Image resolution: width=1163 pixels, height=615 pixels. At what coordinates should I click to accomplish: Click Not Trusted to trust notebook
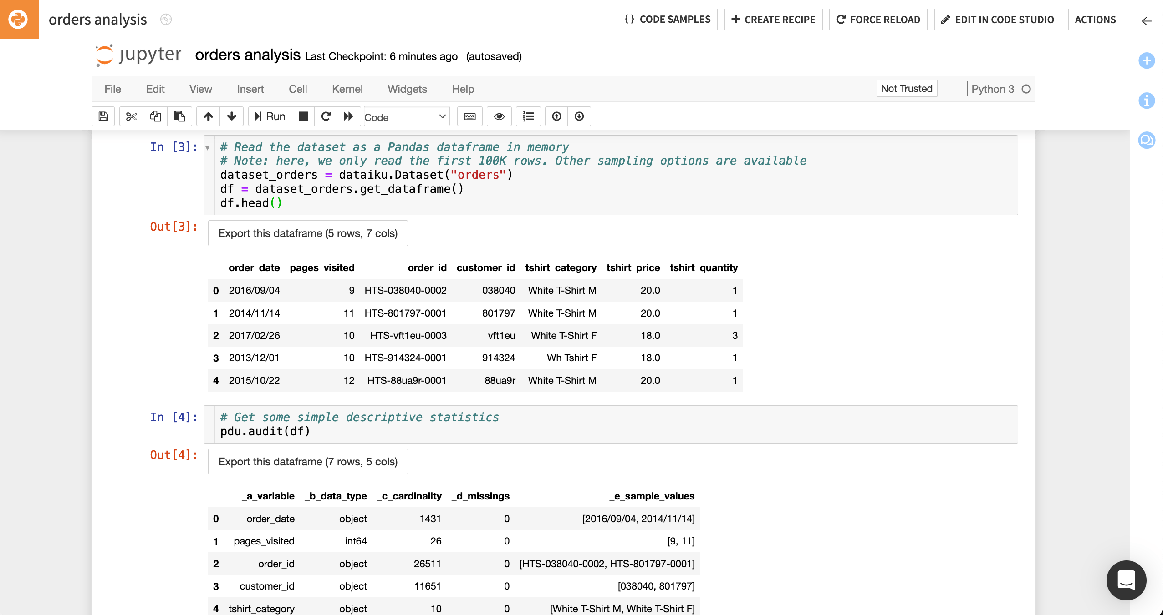(x=907, y=88)
